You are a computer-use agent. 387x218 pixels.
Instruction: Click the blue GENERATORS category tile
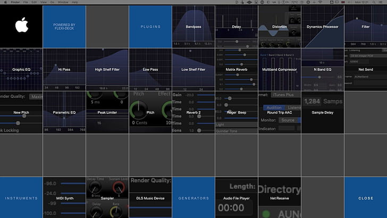pyautogui.click(x=193, y=198)
